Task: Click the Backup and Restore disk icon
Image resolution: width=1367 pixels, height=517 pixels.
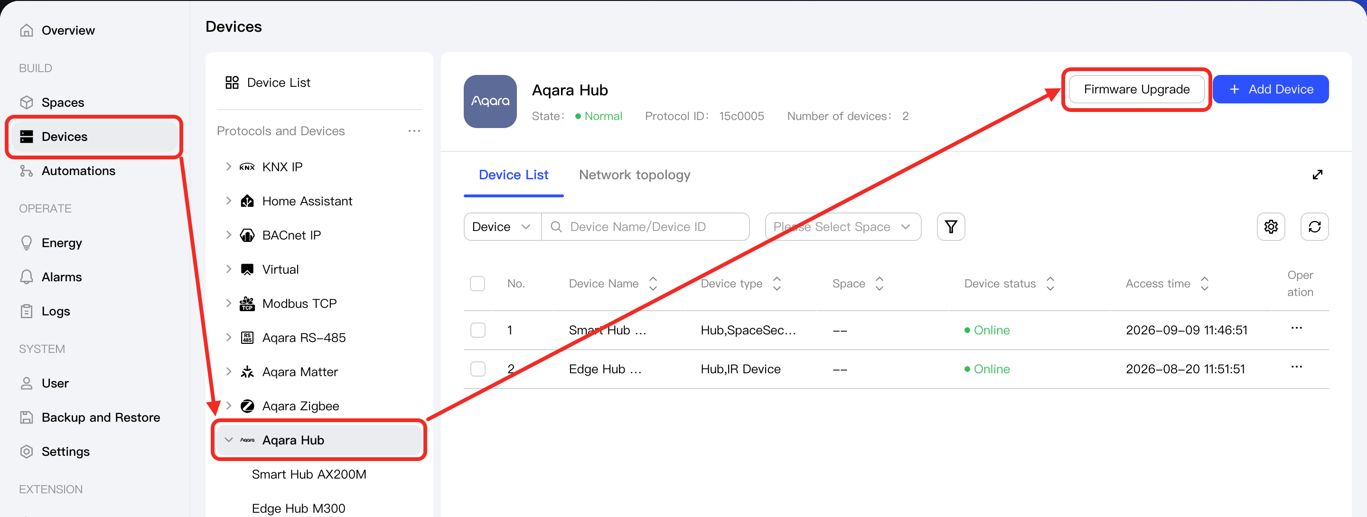Action: (x=27, y=417)
